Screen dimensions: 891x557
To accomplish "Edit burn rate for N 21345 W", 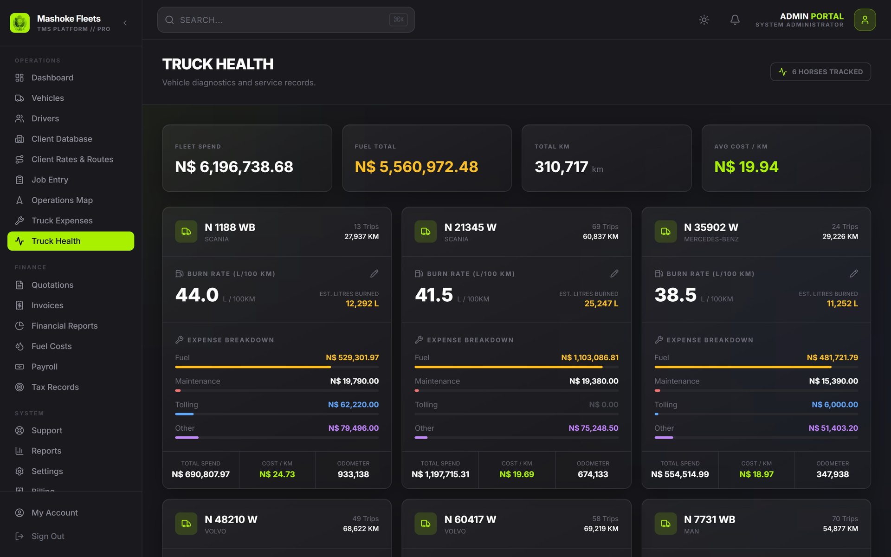I will [614, 274].
